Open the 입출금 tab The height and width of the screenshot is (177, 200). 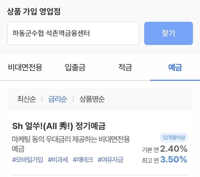tap(75, 67)
